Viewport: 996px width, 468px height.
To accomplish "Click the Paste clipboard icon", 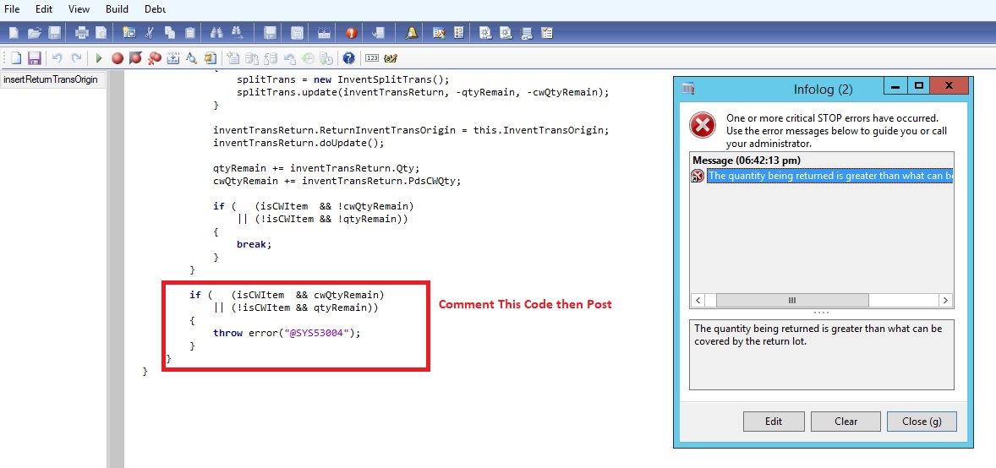I will 190,32.
